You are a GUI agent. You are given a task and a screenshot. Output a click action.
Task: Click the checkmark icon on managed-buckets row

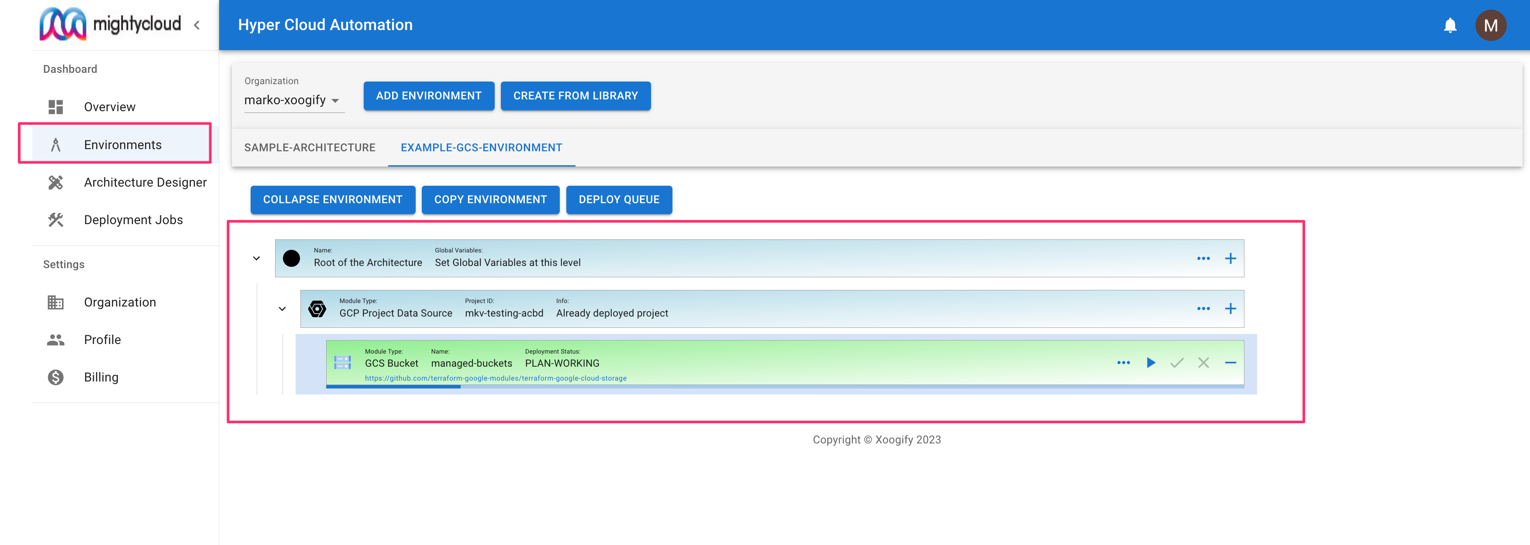coord(1177,362)
